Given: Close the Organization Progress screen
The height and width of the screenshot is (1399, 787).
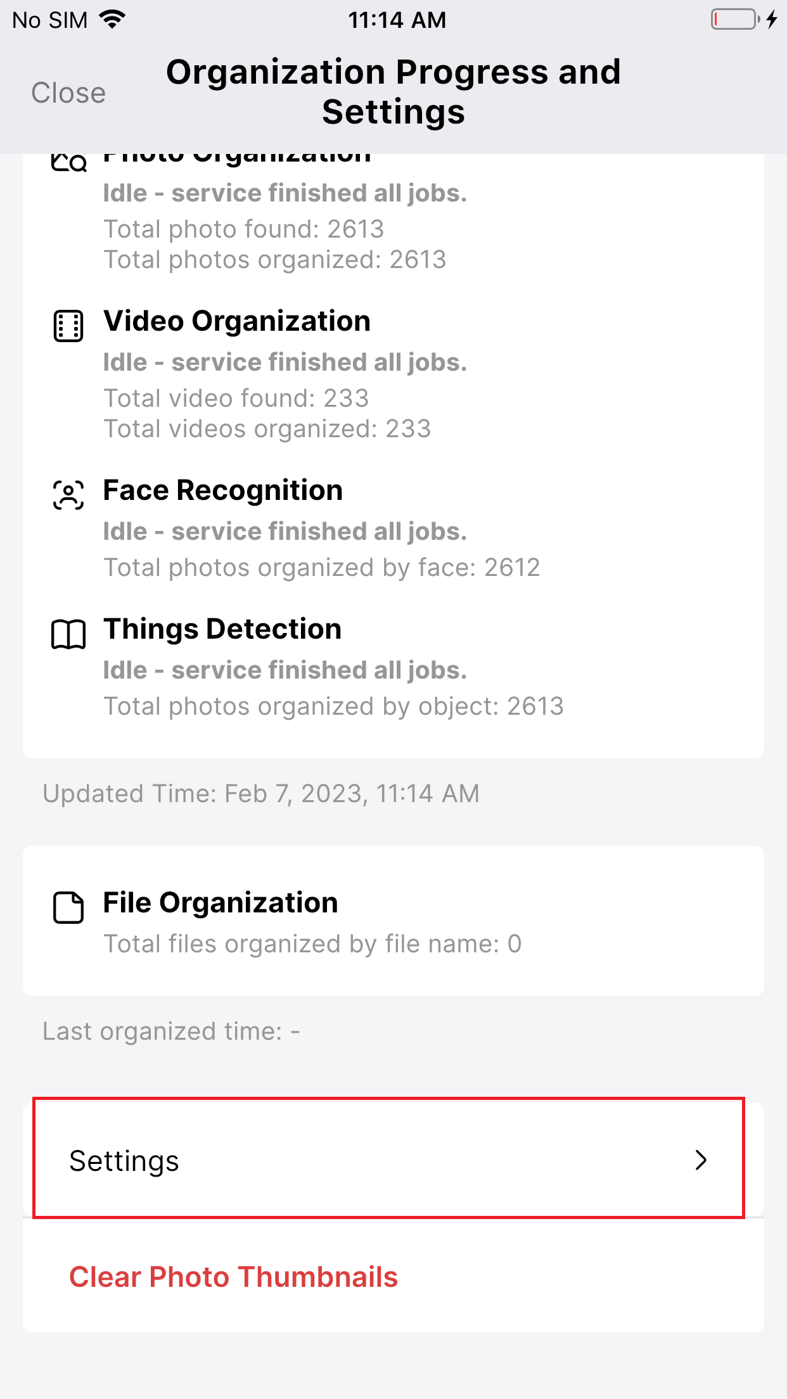Looking at the screenshot, I should coord(68,93).
